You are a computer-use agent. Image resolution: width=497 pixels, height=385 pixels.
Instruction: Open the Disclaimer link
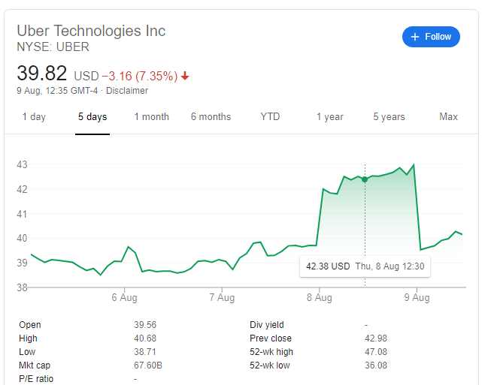coord(127,91)
